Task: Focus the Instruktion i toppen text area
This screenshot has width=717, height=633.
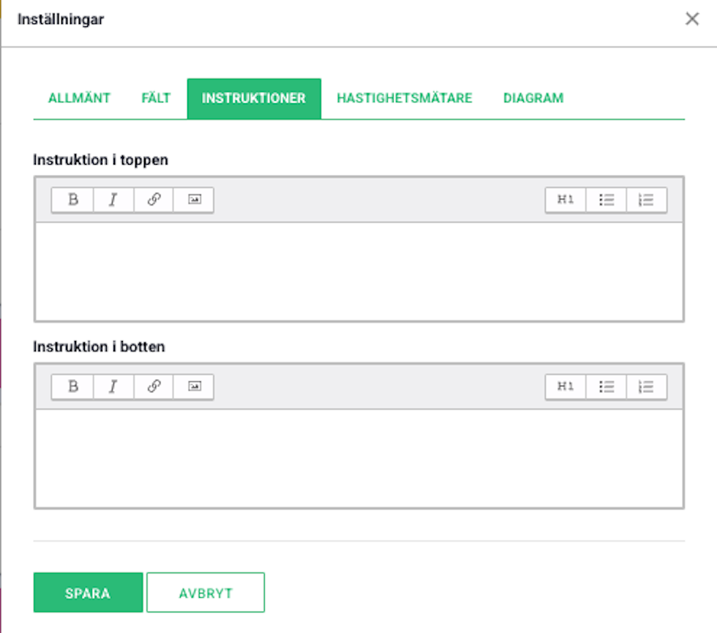Action: coord(359,271)
